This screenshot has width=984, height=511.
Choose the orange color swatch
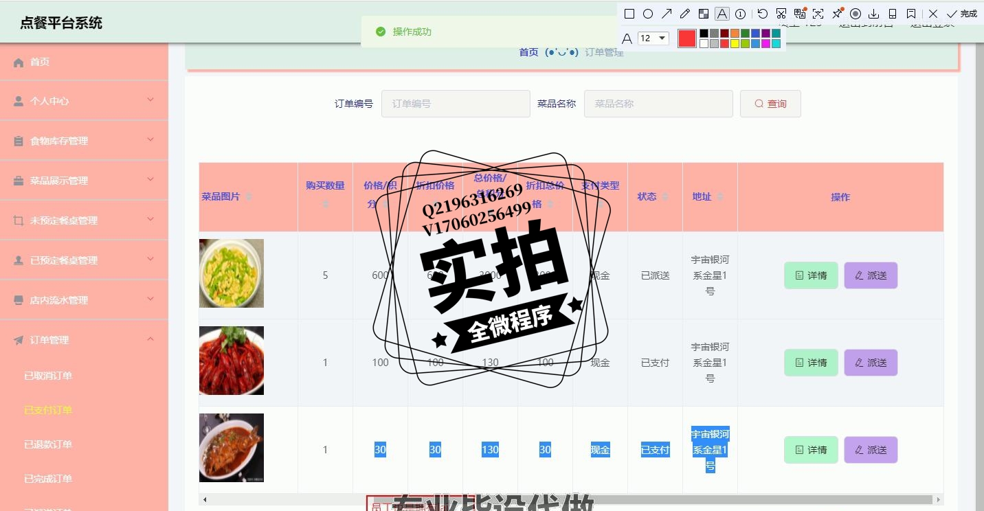pyautogui.click(x=735, y=33)
